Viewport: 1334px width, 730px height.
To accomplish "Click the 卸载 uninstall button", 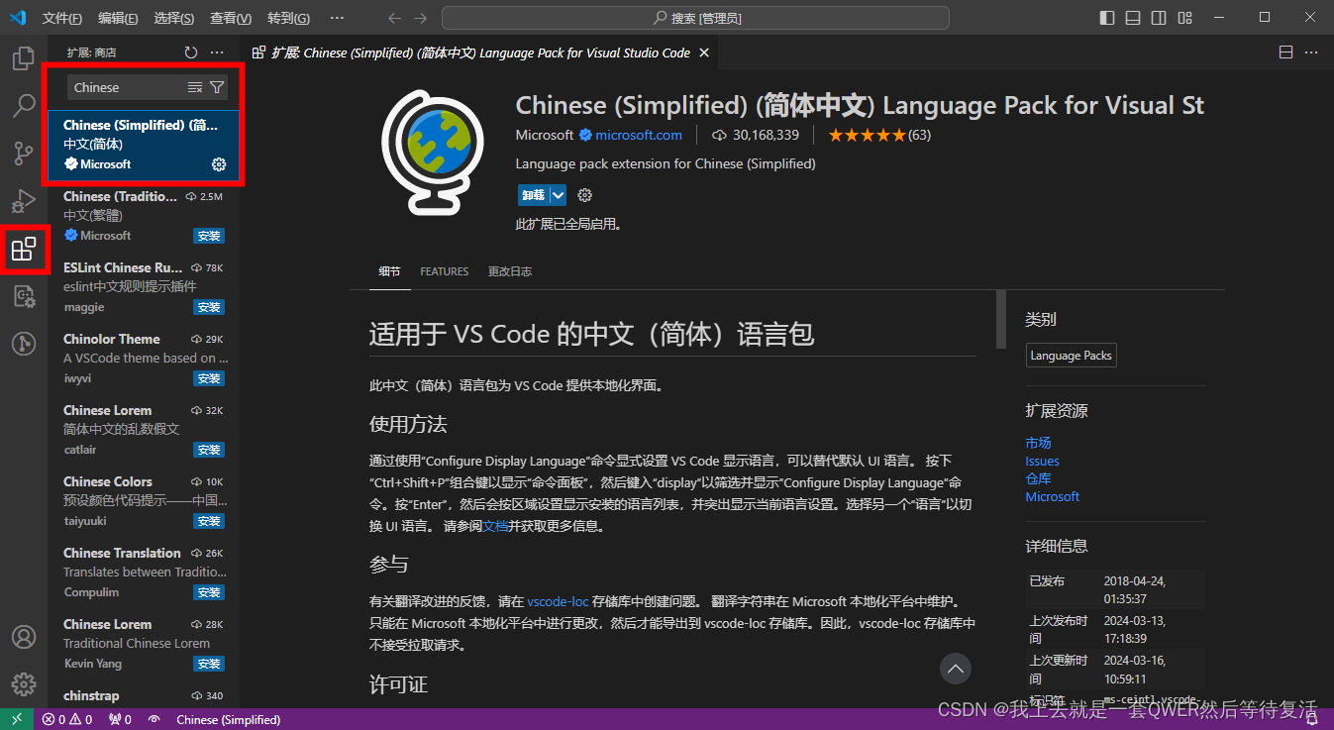I will pos(534,195).
